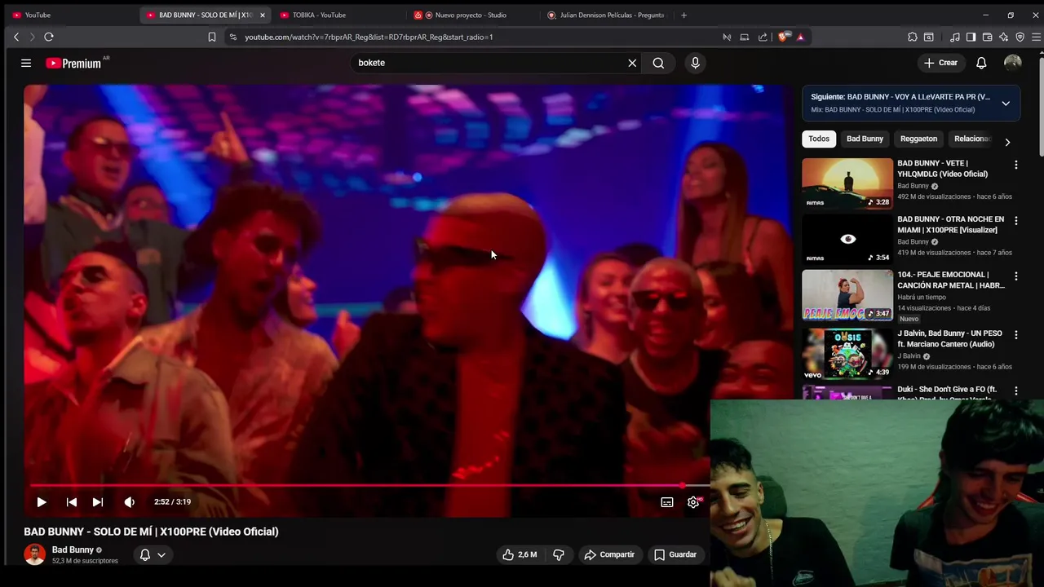Select the Reggaeton filter chip
Screen dimensions: 1044x587
[918, 139]
